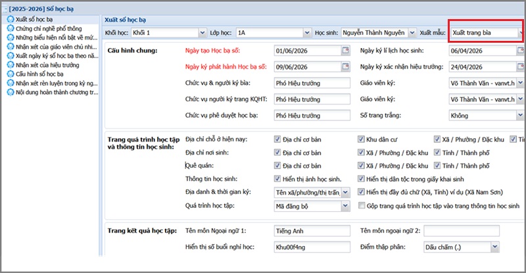Click the 'Tên môn Ngoại ngữ 1' field Tiếng Anh
Viewport: 526px width, 273px height.
312,231
